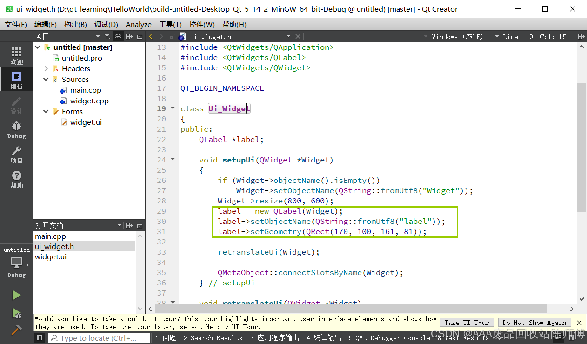
Task: Split the 打开文档 panel
Action: click(129, 225)
